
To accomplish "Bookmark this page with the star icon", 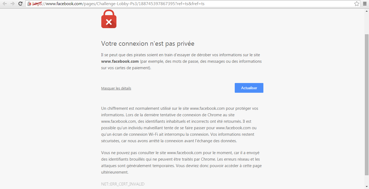I will [x=357, y=4].
